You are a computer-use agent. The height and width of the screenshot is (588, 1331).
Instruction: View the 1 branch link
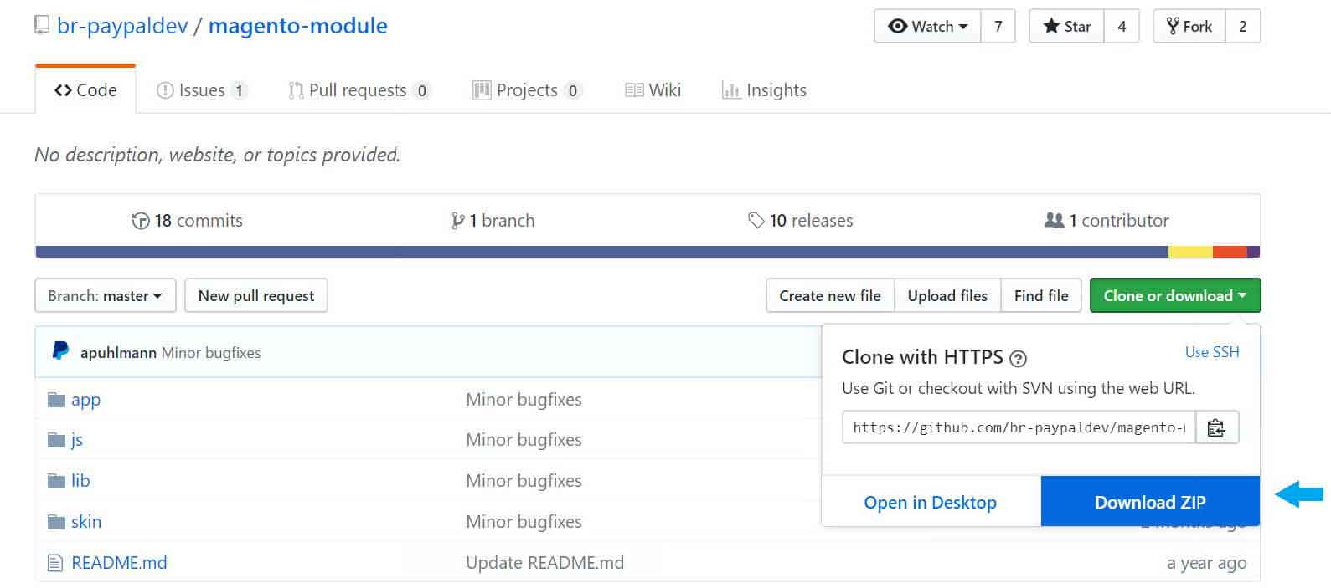(x=493, y=221)
